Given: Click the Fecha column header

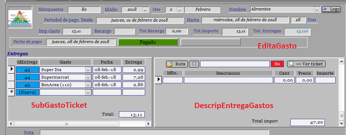Looking at the screenshot, I should pos(107,62).
